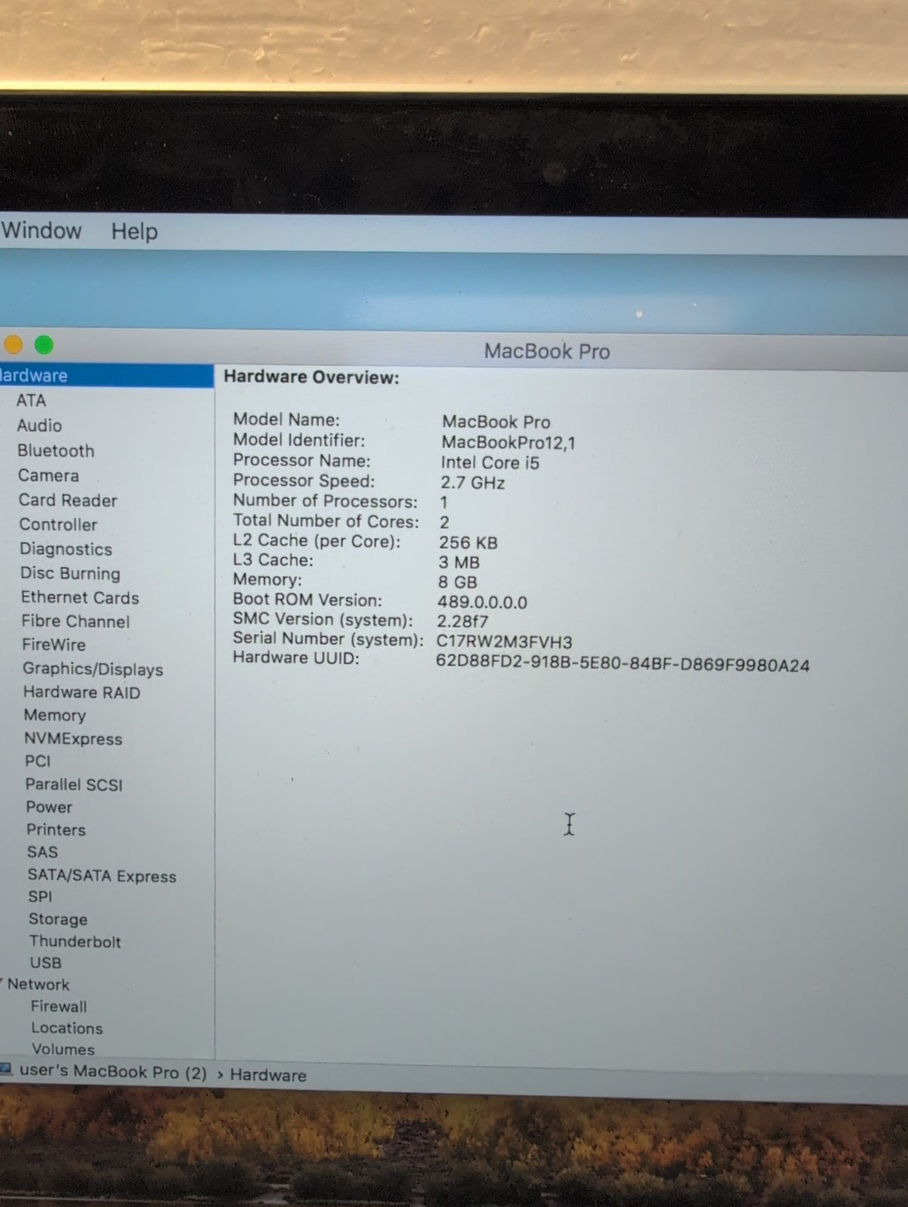Image resolution: width=908 pixels, height=1207 pixels.
Task: Click the Intel Core i5 processor value
Action: click(x=490, y=462)
